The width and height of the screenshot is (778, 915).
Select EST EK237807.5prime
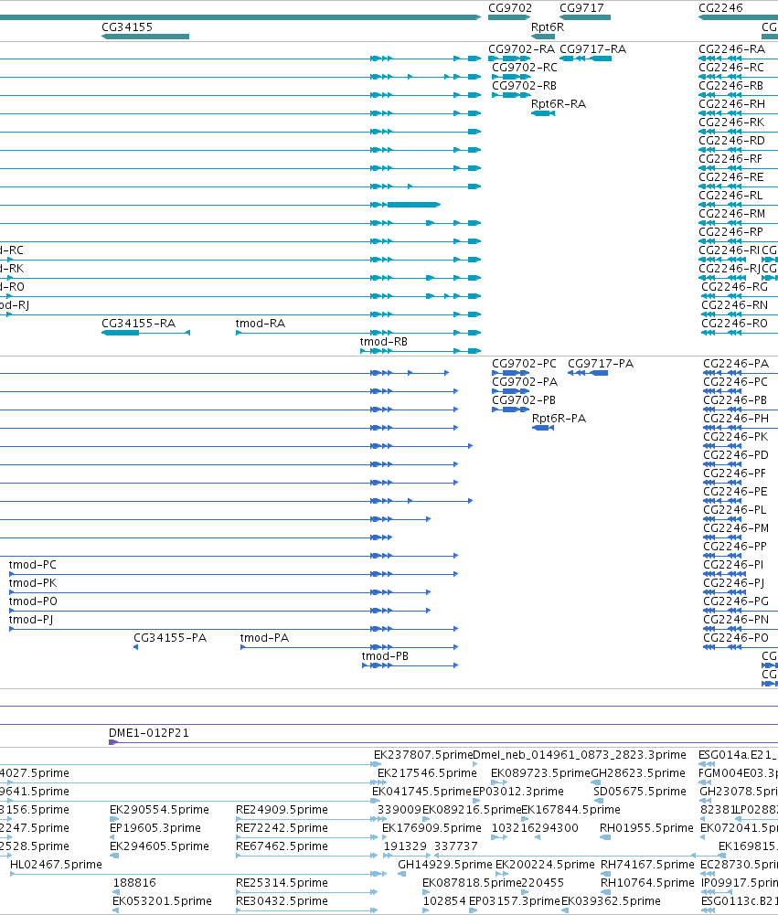(423, 756)
